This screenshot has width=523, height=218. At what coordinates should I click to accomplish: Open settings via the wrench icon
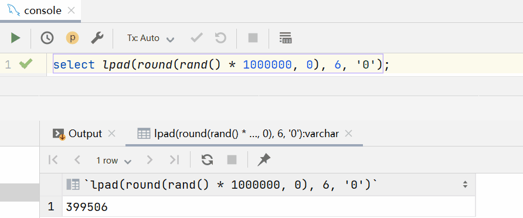click(x=97, y=38)
